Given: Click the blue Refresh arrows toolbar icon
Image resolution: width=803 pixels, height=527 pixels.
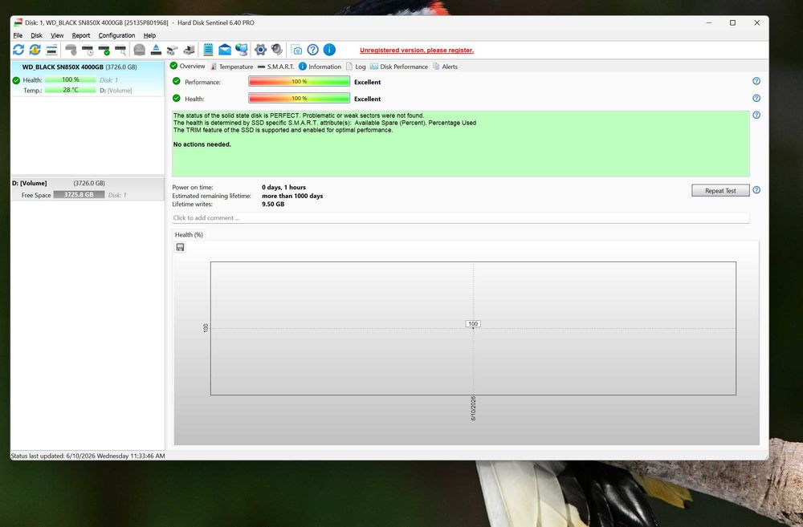Looking at the screenshot, I should [18, 50].
